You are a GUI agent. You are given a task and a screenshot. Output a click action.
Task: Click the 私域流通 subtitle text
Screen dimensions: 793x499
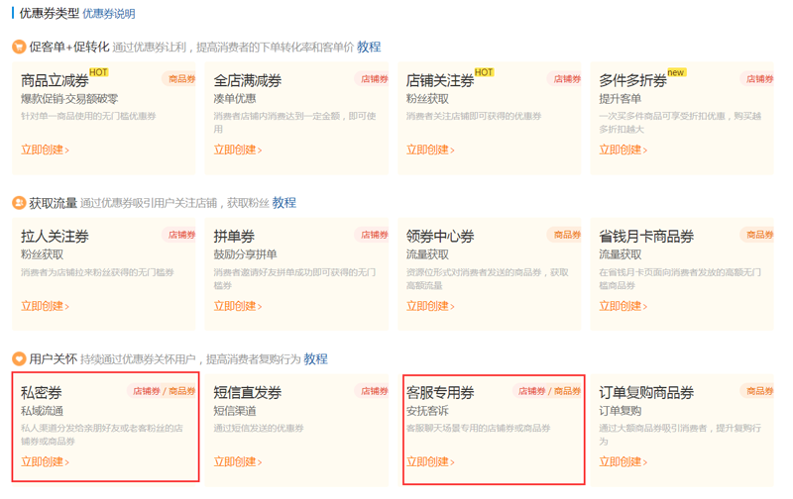click(42, 411)
